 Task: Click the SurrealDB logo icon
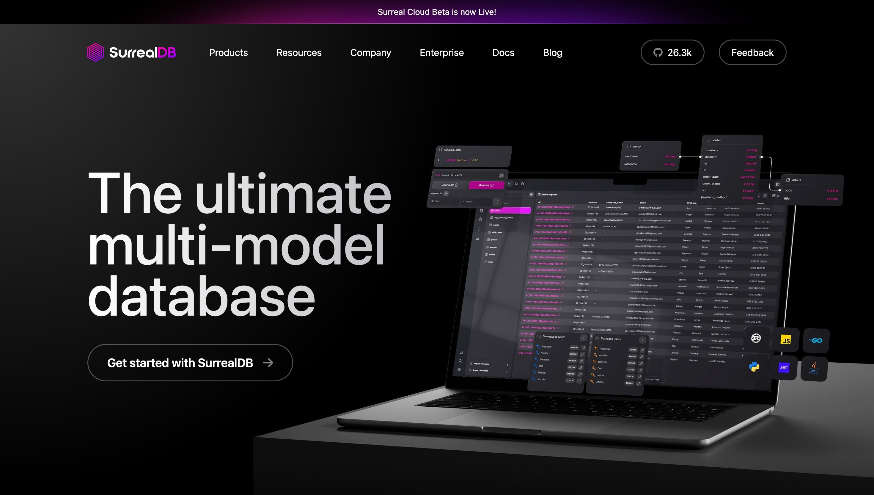[96, 52]
